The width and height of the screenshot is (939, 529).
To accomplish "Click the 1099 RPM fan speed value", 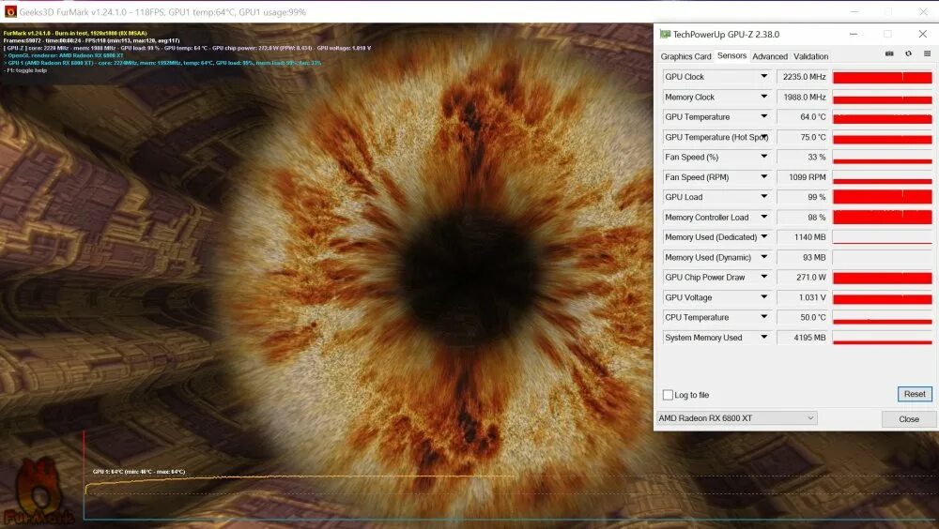I will tap(803, 176).
